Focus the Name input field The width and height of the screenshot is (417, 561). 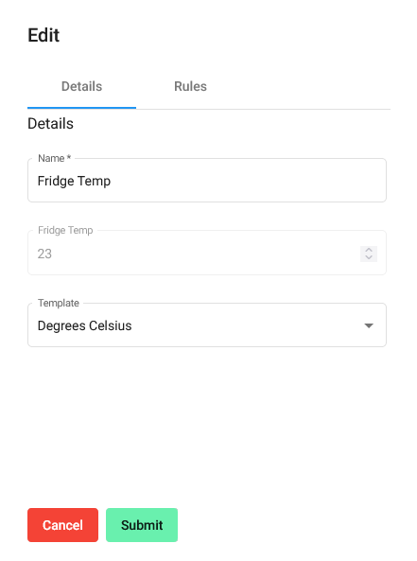point(207,181)
